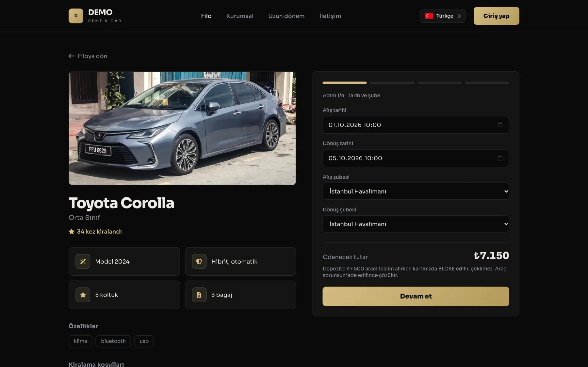Click the Adım 1/4 · Tarih ve şube text
Viewport: 588px width, 367px height.
tap(351, 96)
